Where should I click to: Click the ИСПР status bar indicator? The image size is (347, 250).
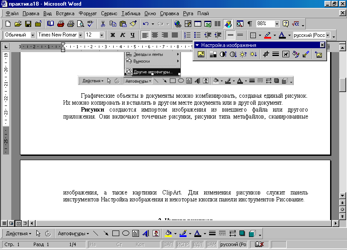click(183, 244)
